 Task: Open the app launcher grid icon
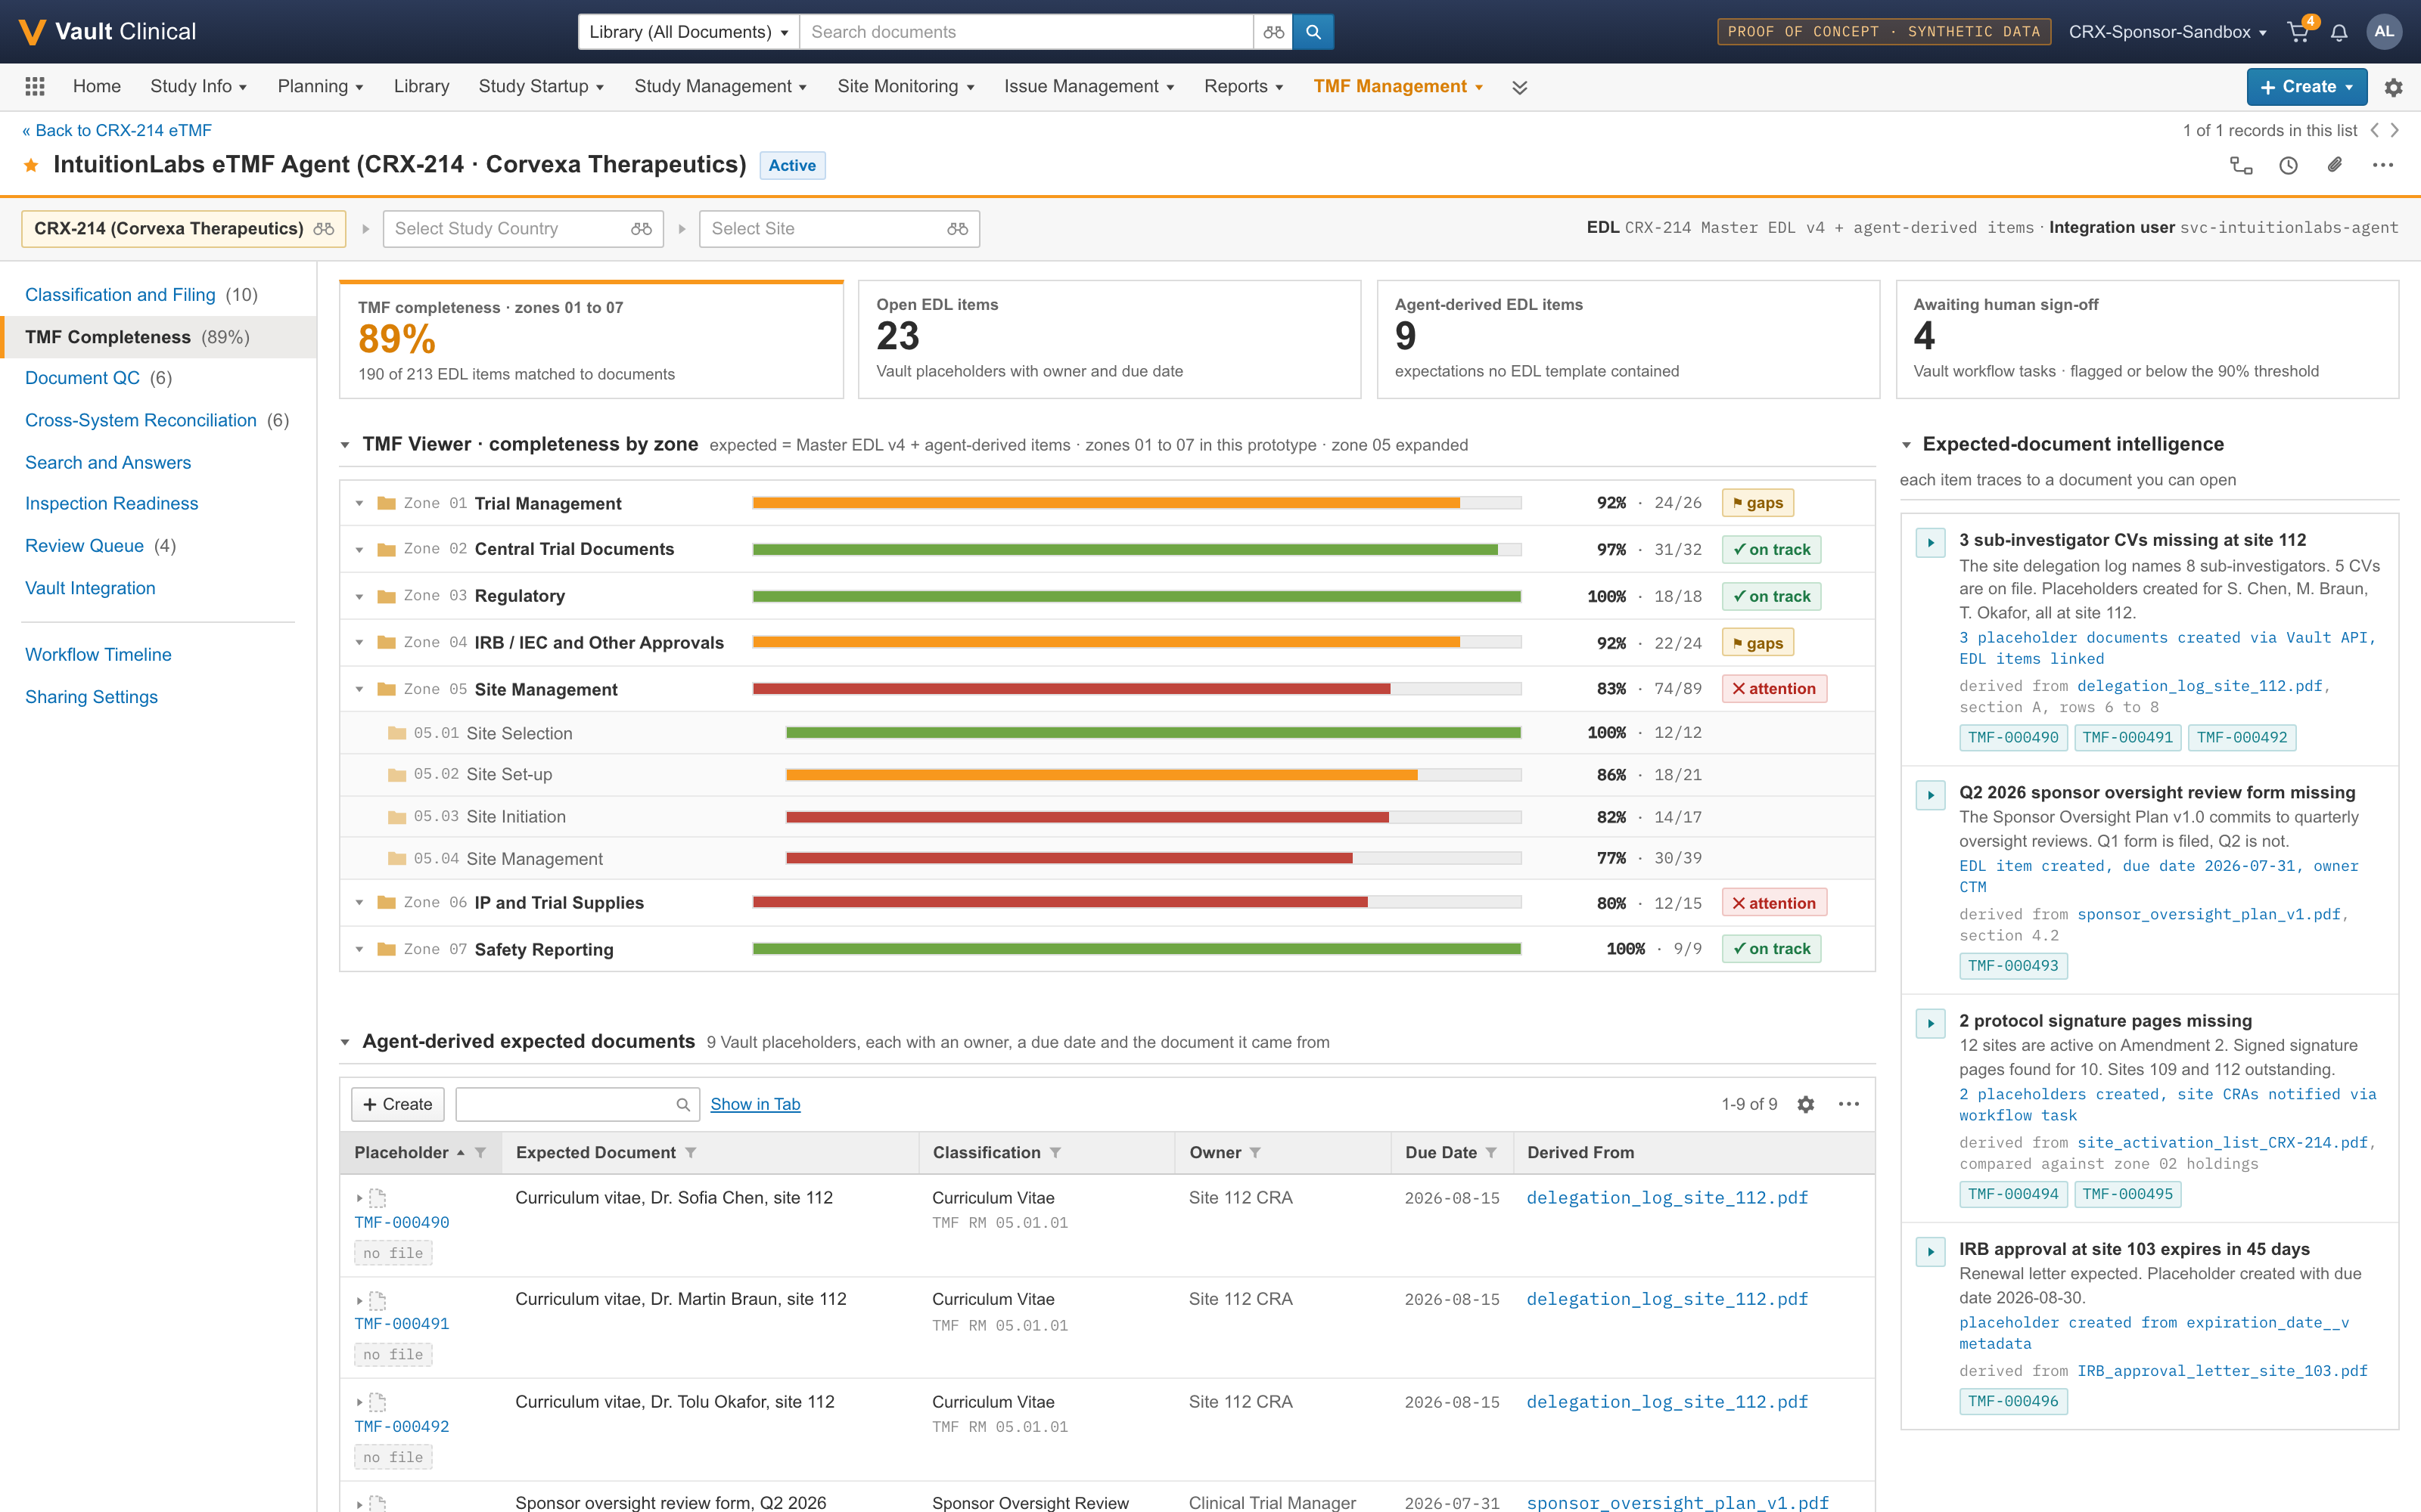pos(35,87)
